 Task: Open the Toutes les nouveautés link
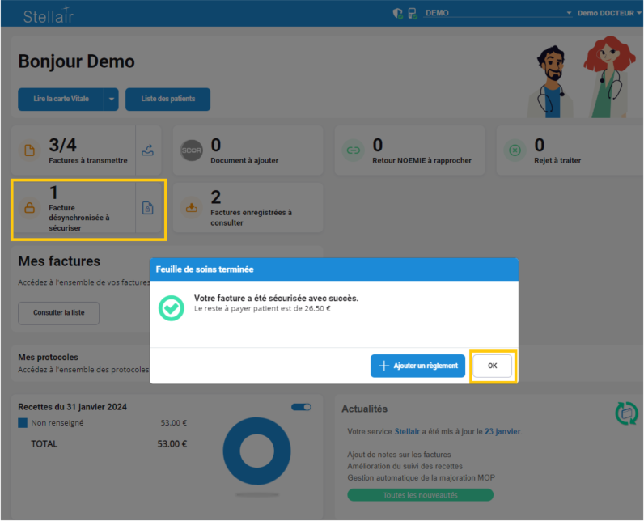pyautogui.click(x=420, y=494)
